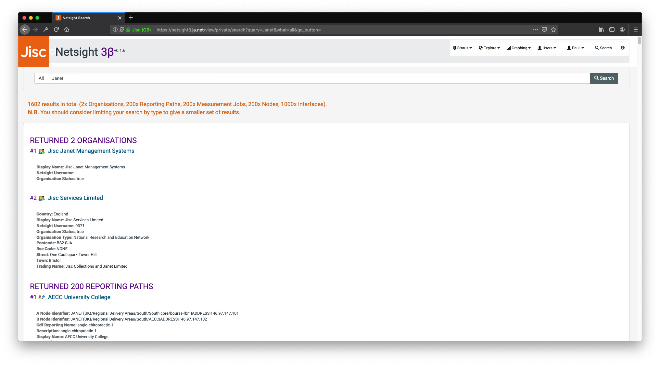Click the Description: anglo-chiropractic-1 line

pos(66,331)
